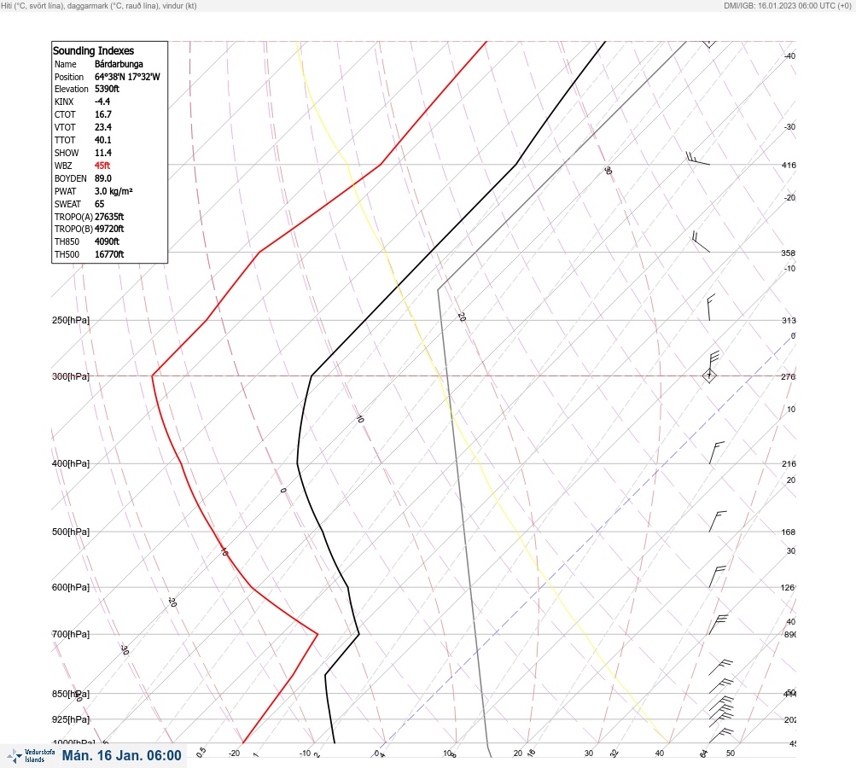The height and width of the screenshot is (768, 856).
Task: Click the CTOT value 16.7
Action: [102, 114]
